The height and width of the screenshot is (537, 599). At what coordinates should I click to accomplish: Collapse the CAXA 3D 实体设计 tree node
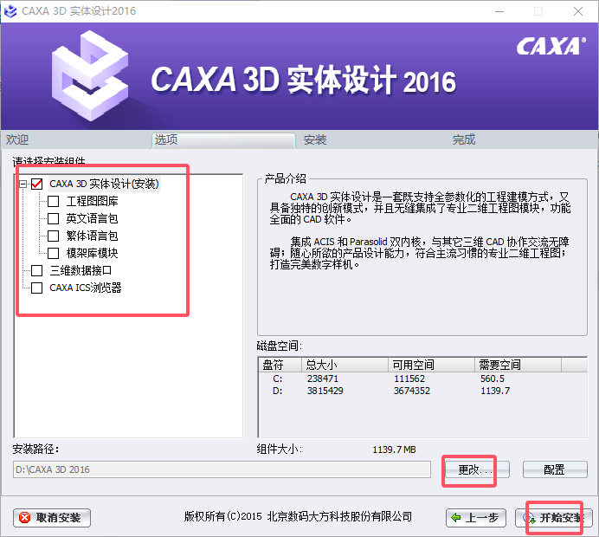point(22,184)
